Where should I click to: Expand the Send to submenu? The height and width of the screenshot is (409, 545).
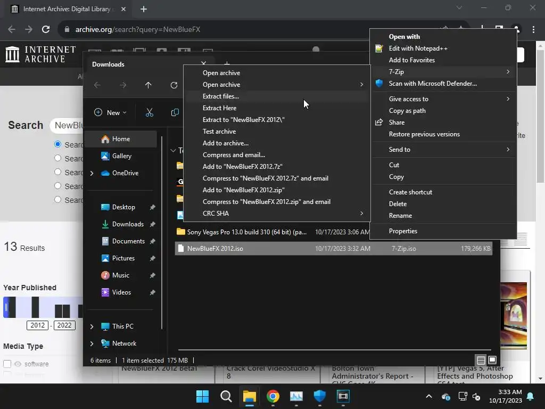[x=443, y=150]
